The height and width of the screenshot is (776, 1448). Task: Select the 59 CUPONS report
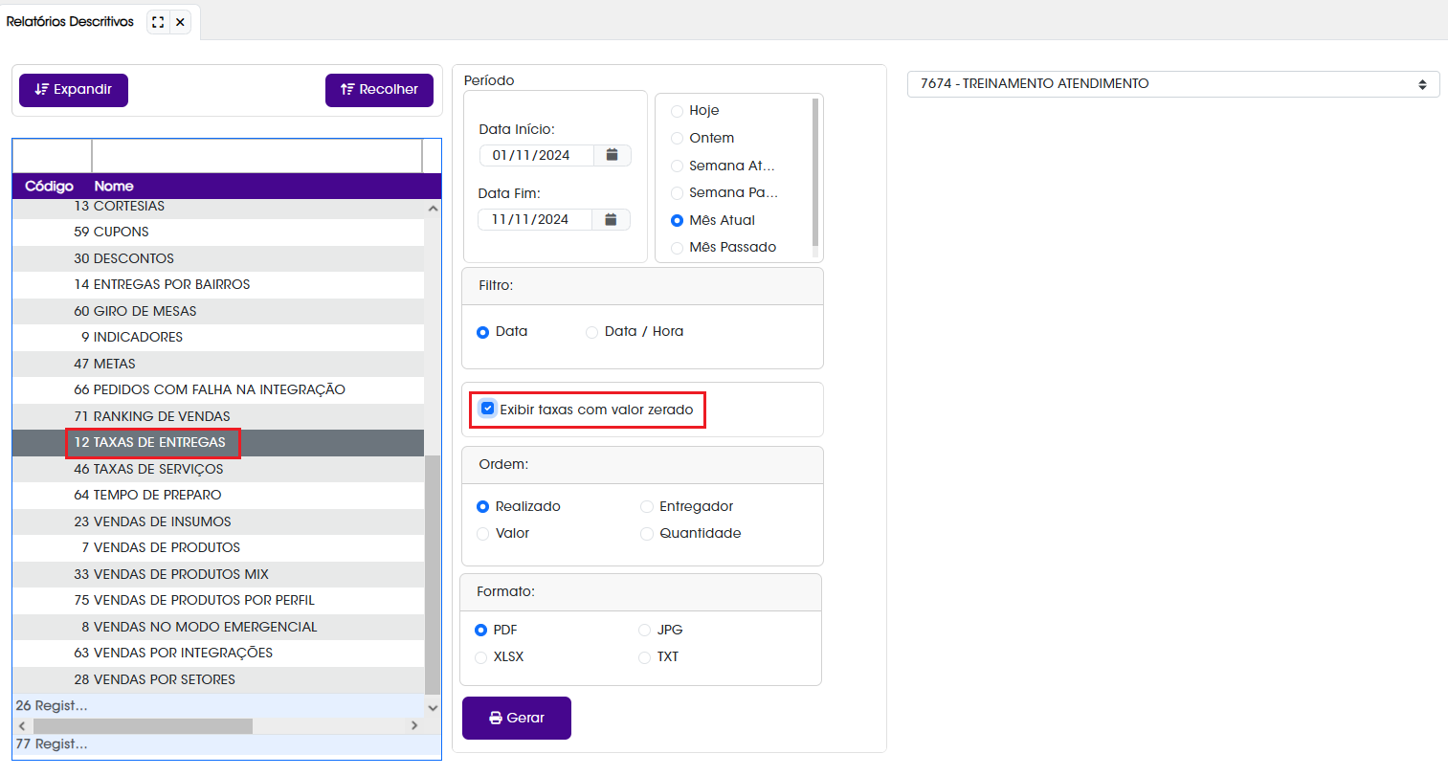218,233
